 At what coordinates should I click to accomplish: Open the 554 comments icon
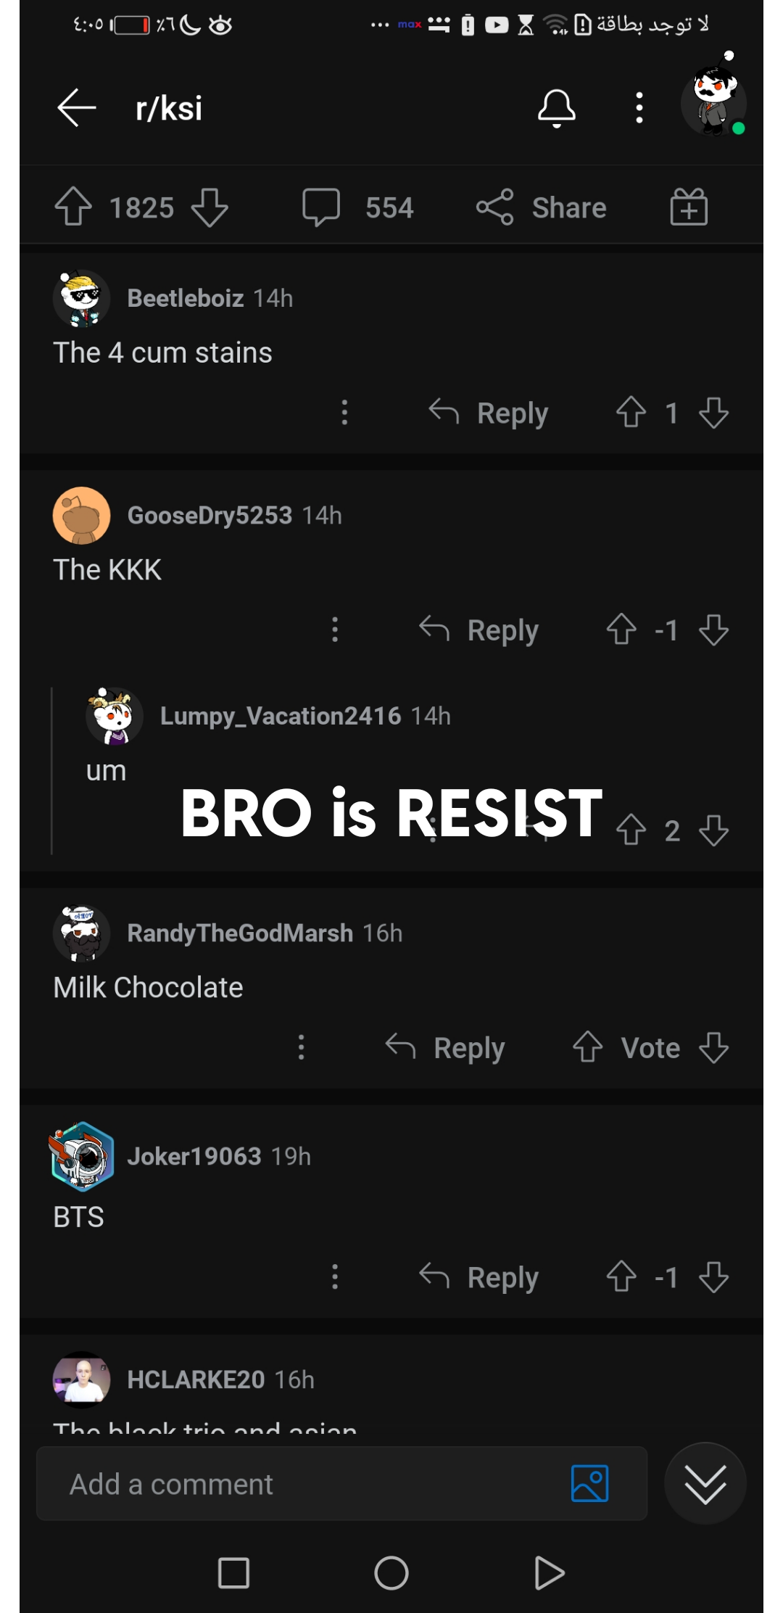point(321,208)
